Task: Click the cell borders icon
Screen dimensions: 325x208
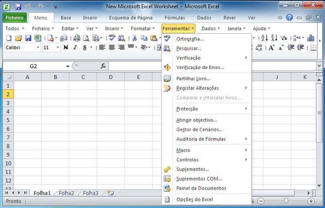Action: point(313,48)
